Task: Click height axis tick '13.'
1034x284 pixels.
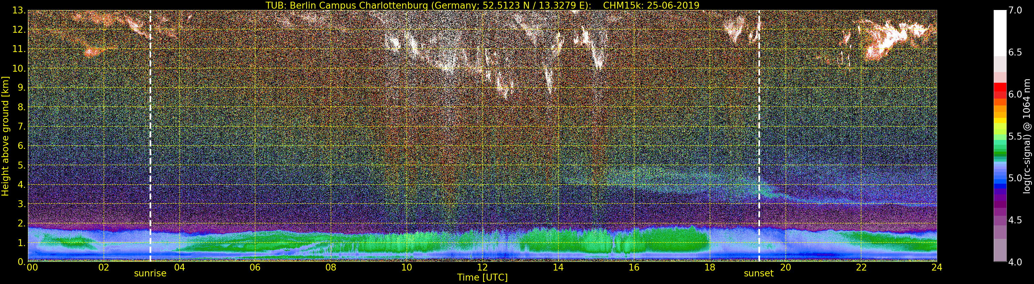Action: (x=19, y=10)
